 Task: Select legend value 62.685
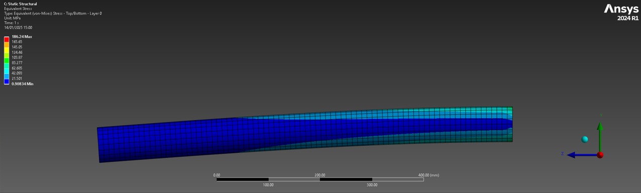17,68
